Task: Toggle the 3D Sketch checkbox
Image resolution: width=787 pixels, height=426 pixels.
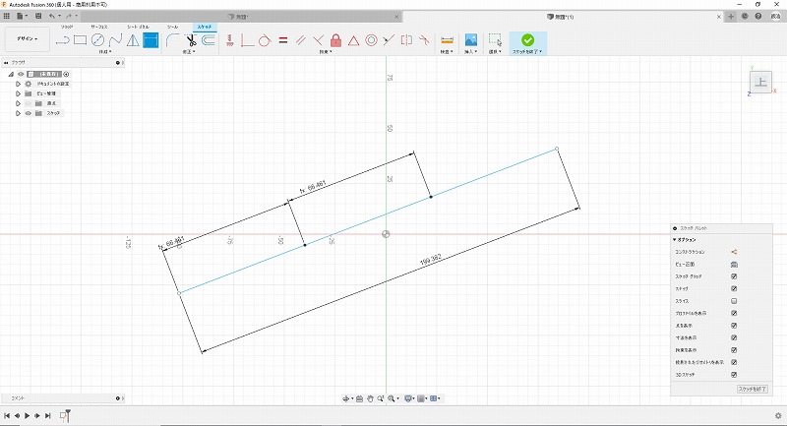Action: tap(734, 374)
